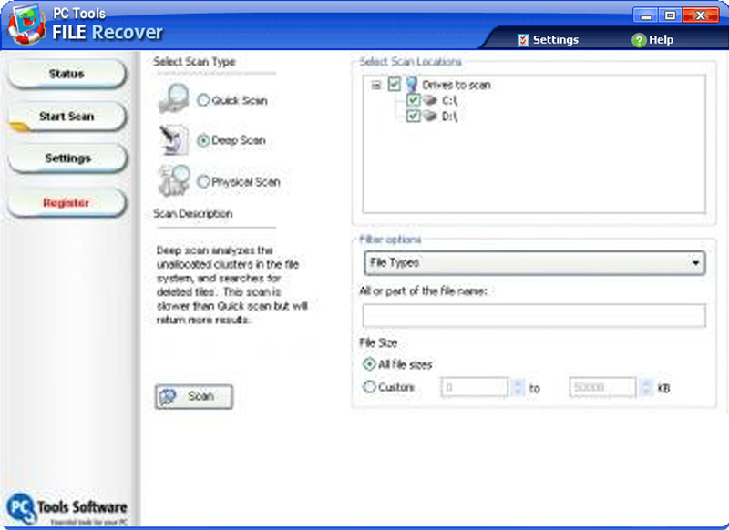Open the Settings section in sidebar
Screen dimensions: 729x530
click(x=67, y=158)
